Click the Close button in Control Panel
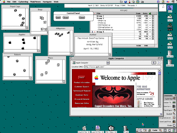This screenshot has width=177, height=133. [82, 17]
